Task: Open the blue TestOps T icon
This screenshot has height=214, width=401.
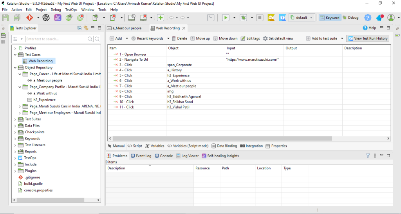Action: point(283,18)
